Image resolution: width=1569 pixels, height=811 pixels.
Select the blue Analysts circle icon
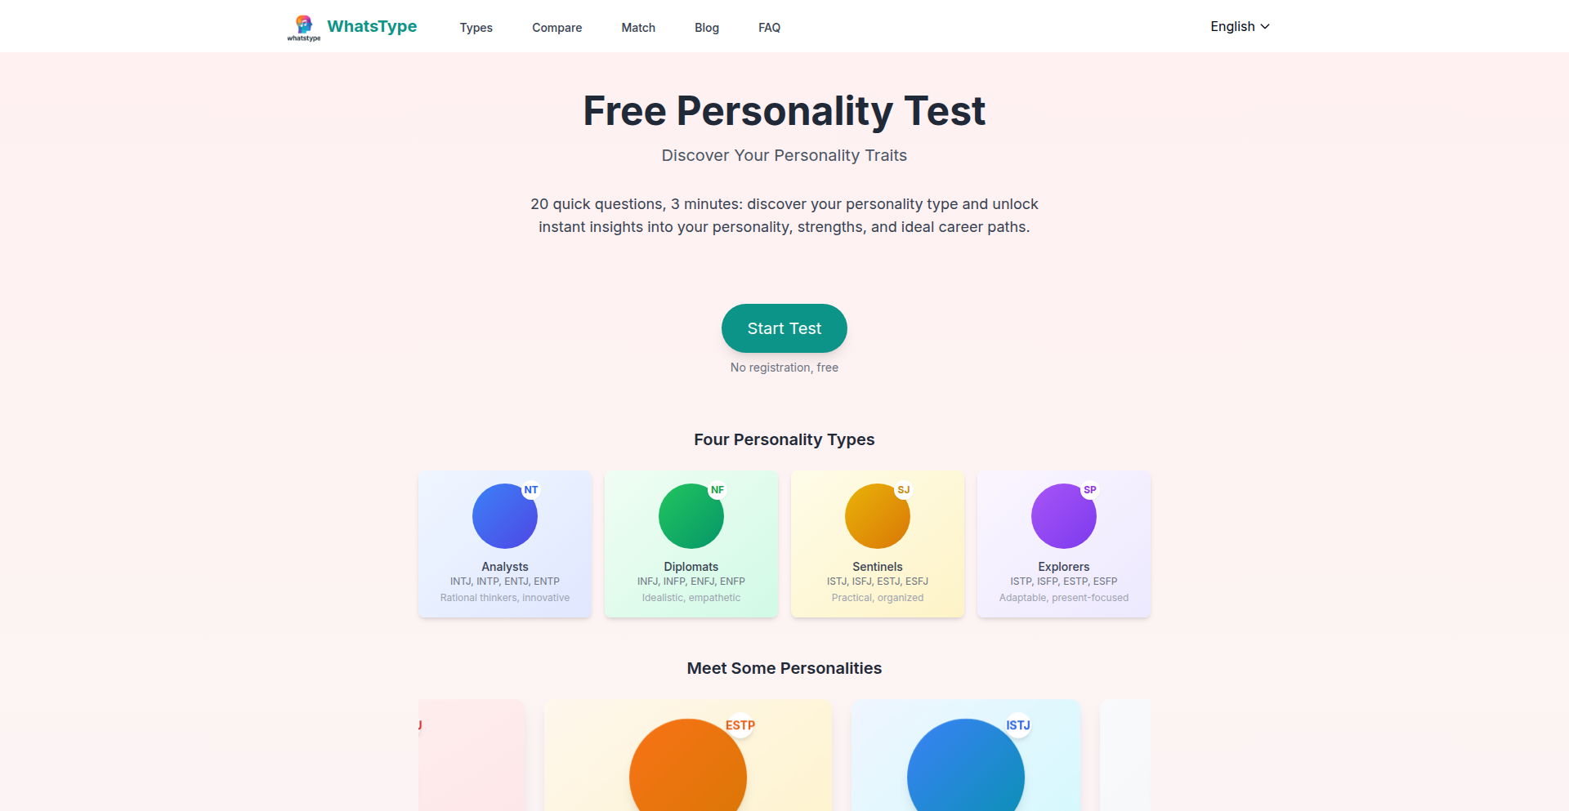point(504,516)
